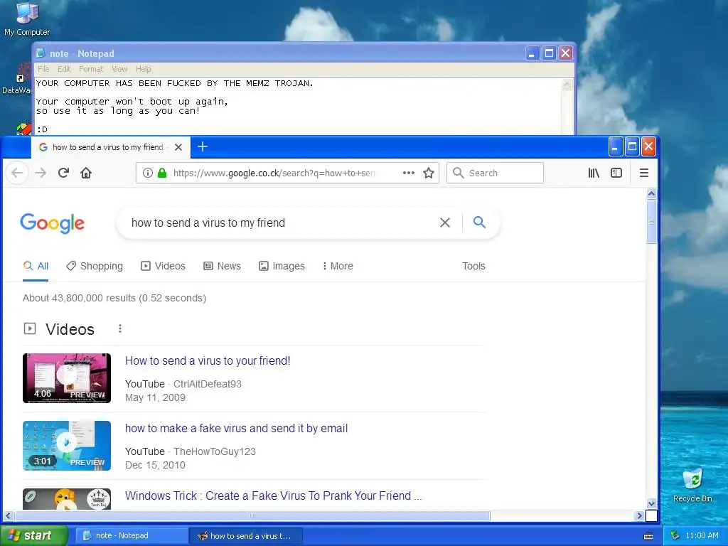728x546 pixels.
Task: Click horizontal scrollbar left arrow in browser
Action: click(9, 515)
